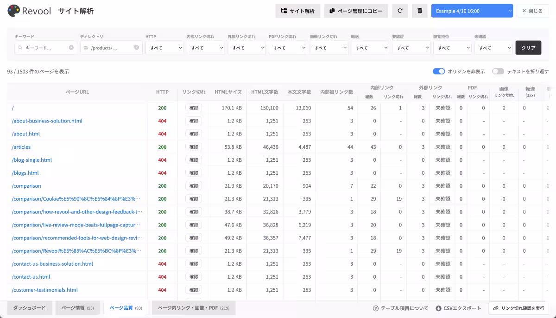Toggle オリジンを非表示 switch
Viewport: 556px width, 318px height.
439,71
